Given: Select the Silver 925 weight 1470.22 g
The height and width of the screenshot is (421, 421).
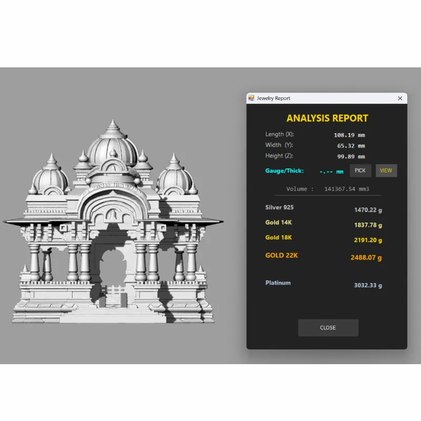Looking at the screenshot, I should click(368, 210).
